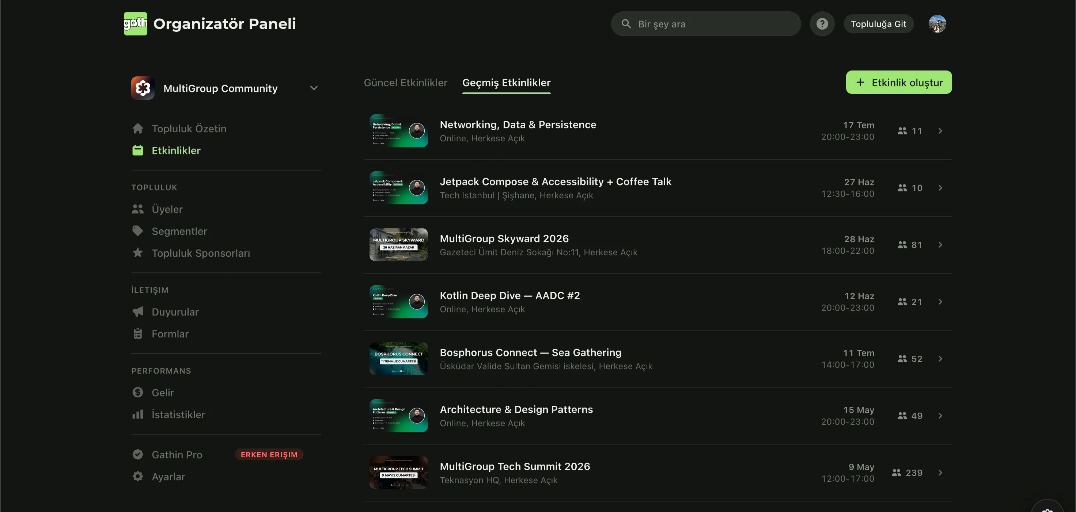Open the Gelir sidebar link
This screenshot has height=512, width=1076.
click(x=163, y=392)
